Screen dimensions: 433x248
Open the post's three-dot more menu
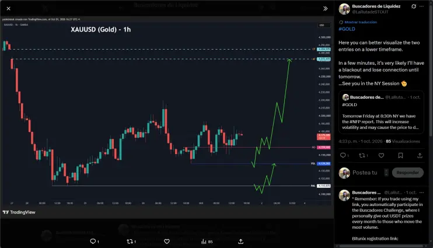click(422, 6)
